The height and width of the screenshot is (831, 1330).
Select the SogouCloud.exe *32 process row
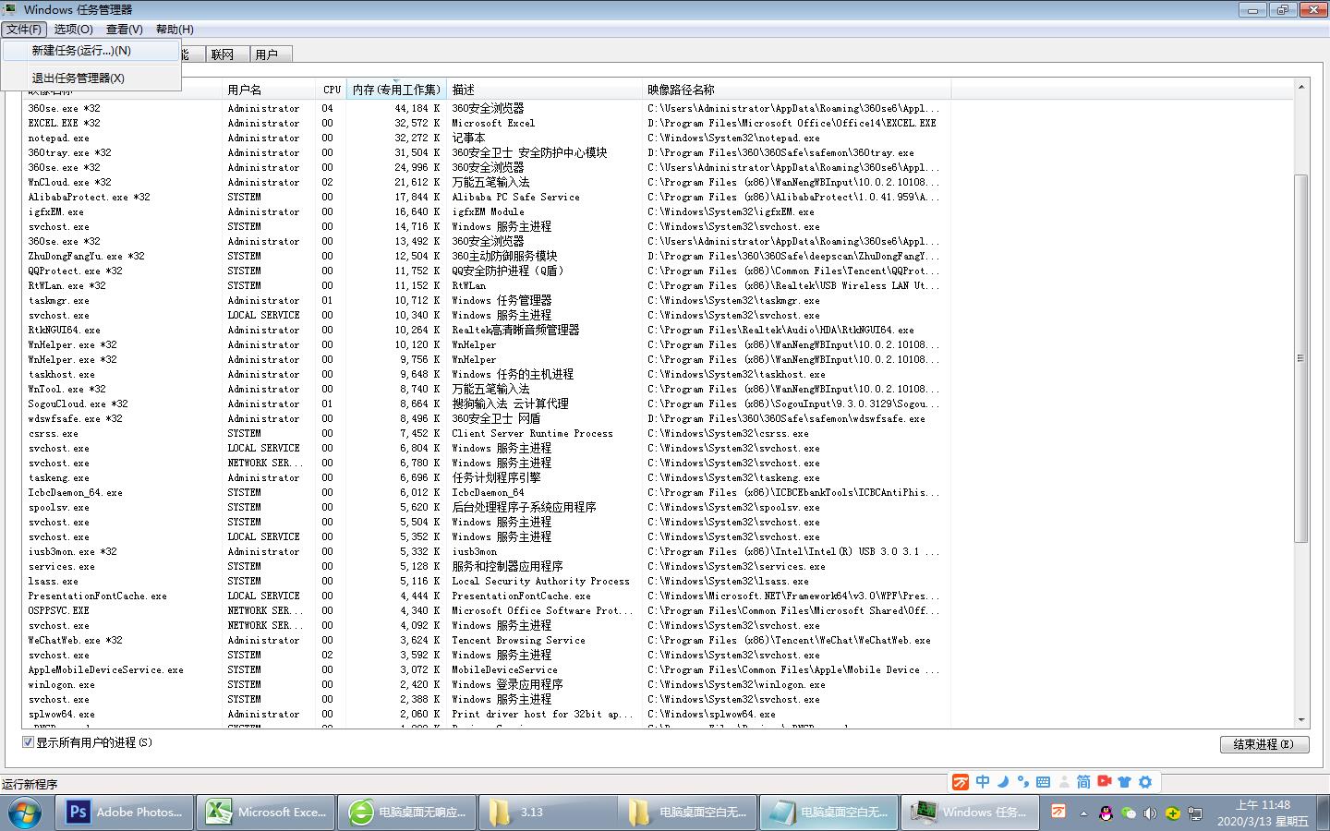(x=488, y=403)
